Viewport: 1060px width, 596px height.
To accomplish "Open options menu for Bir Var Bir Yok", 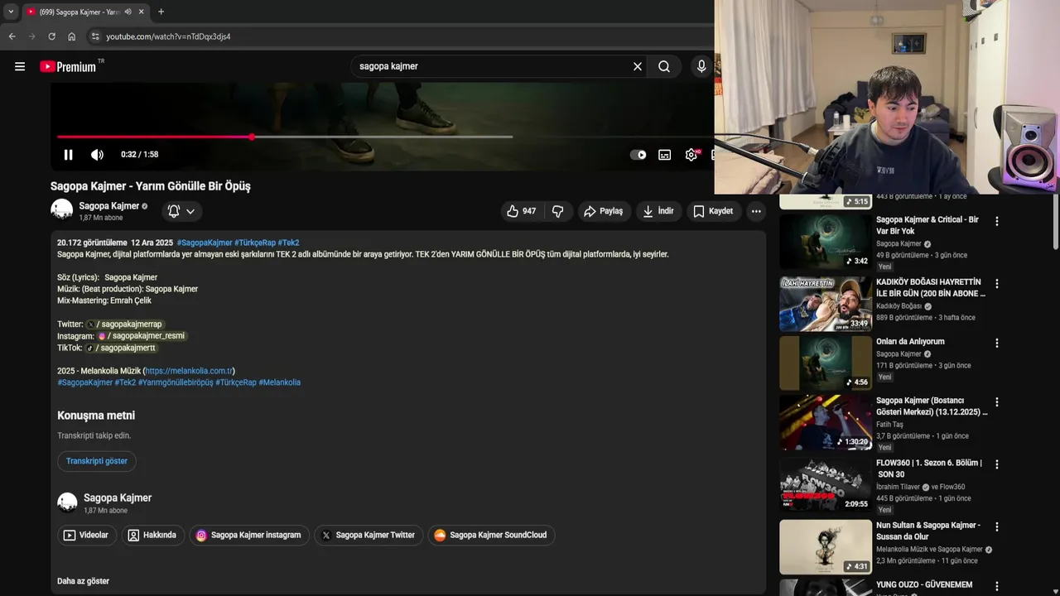I will (x=997, y=221).
